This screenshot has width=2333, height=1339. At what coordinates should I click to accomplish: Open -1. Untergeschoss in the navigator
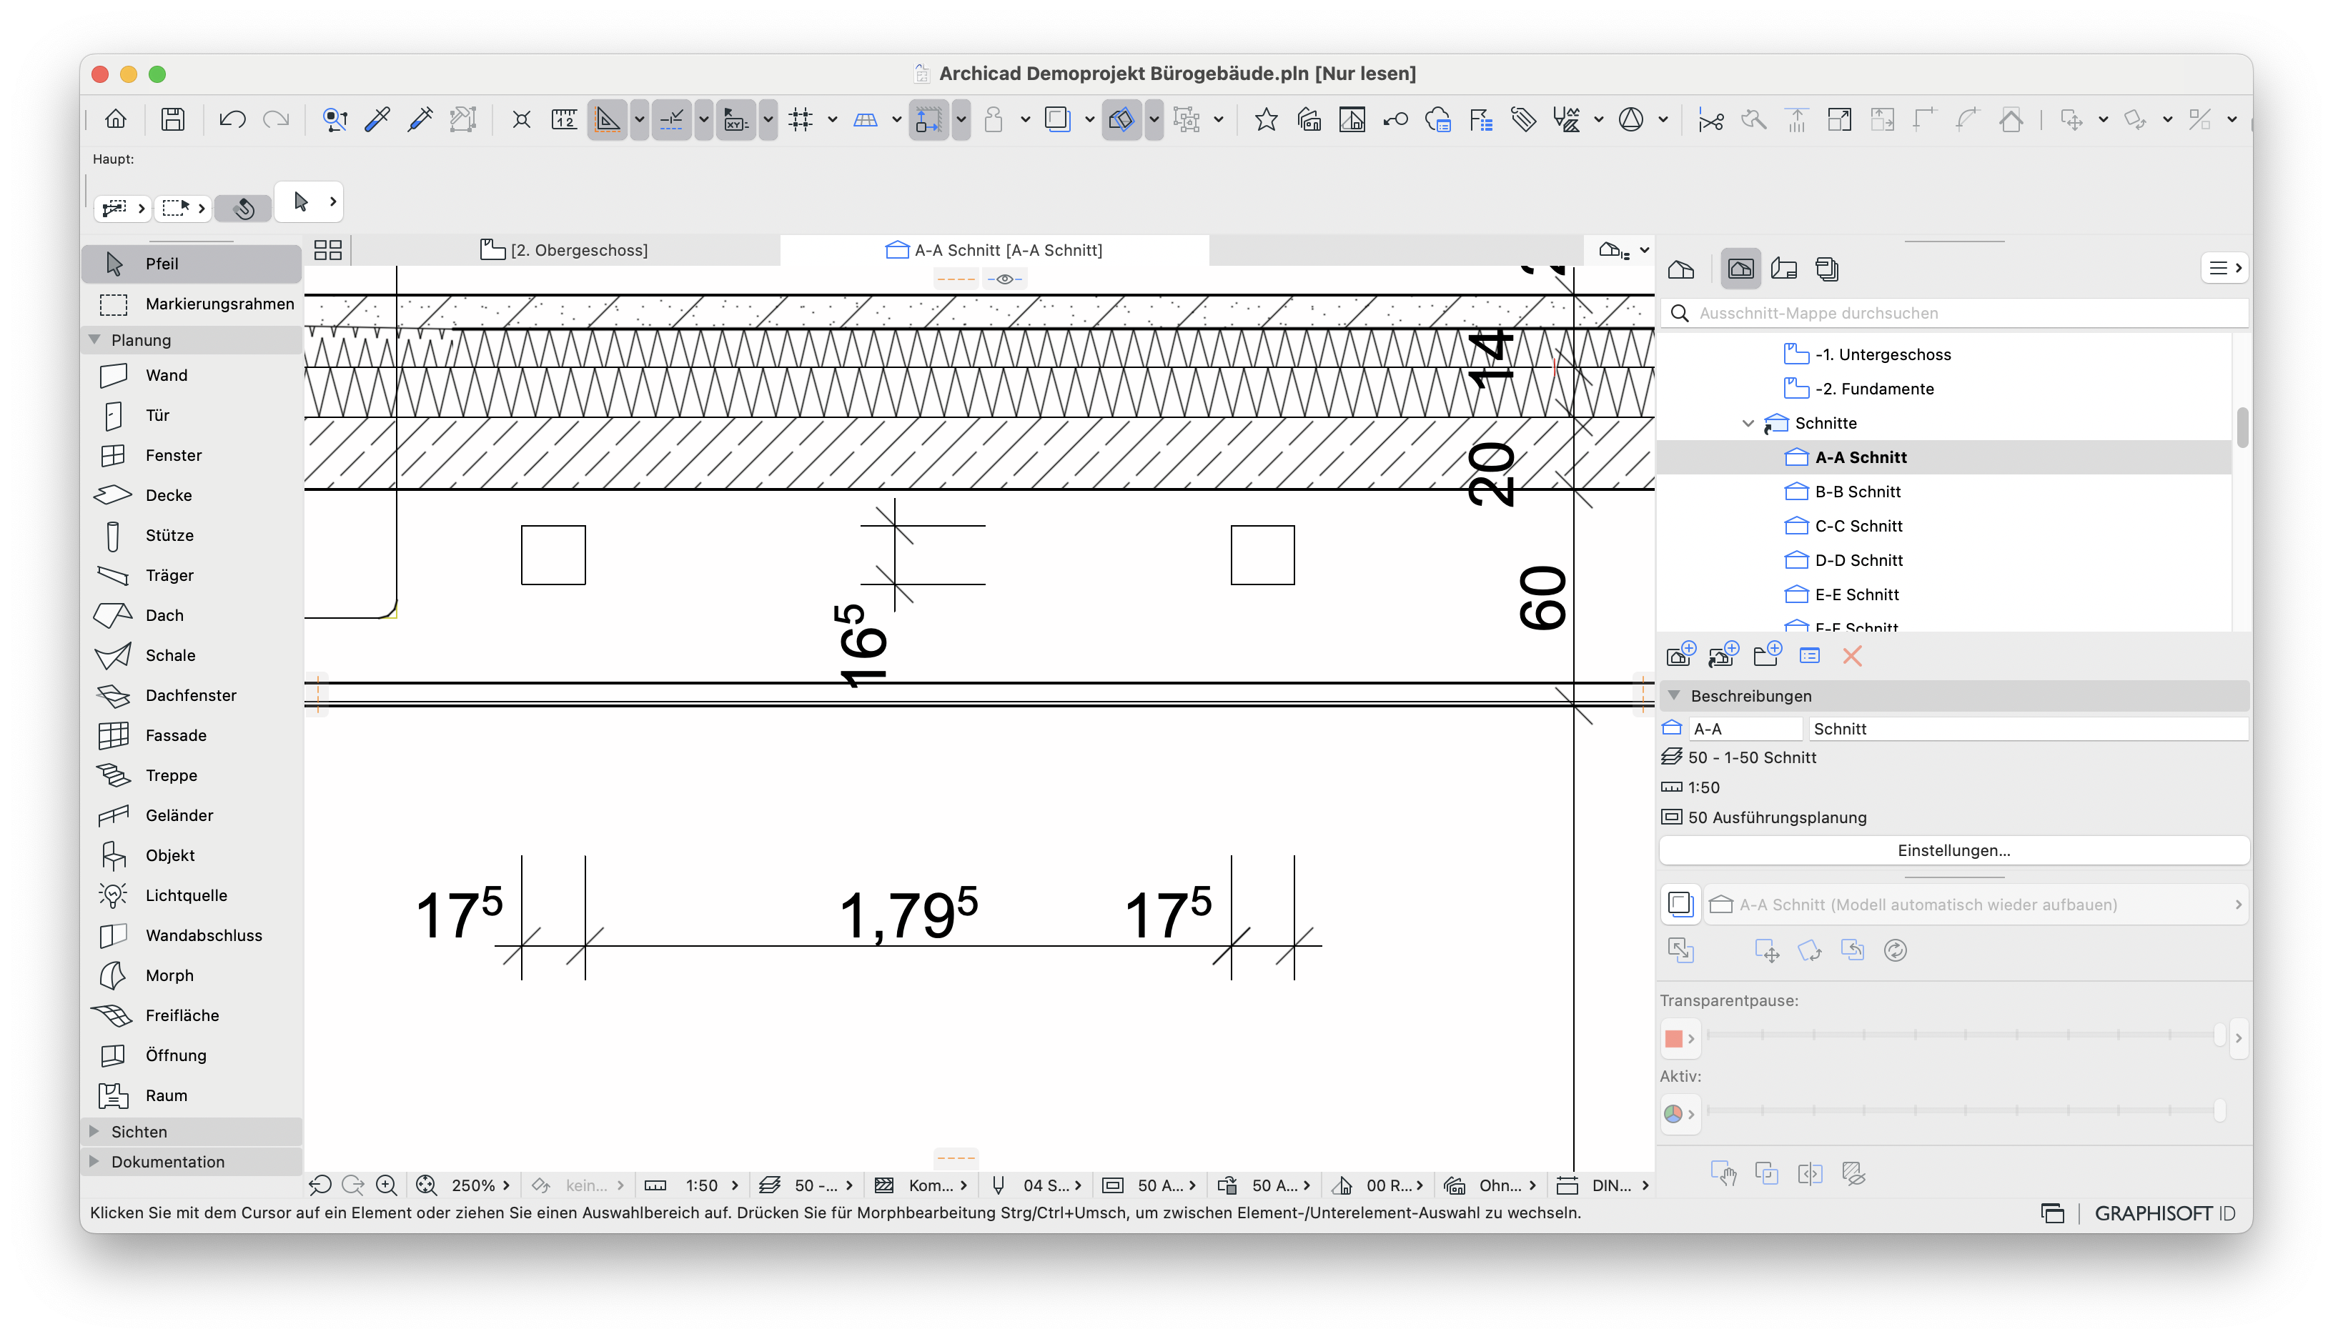click(1881, 355)
